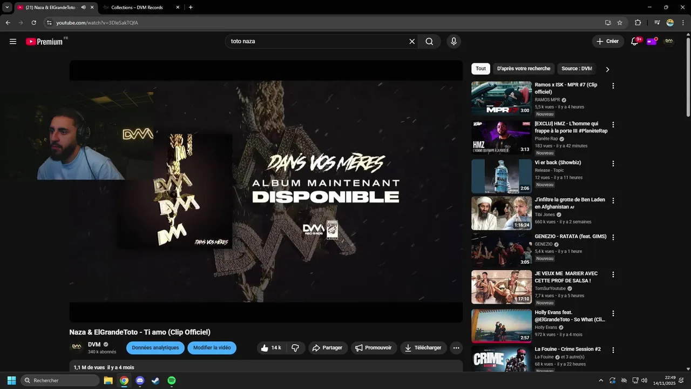
Task: Click the 'Promouvoir' button
Action: tap(374, 348)
